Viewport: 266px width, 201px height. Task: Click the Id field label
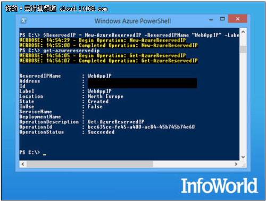point(22,86)
